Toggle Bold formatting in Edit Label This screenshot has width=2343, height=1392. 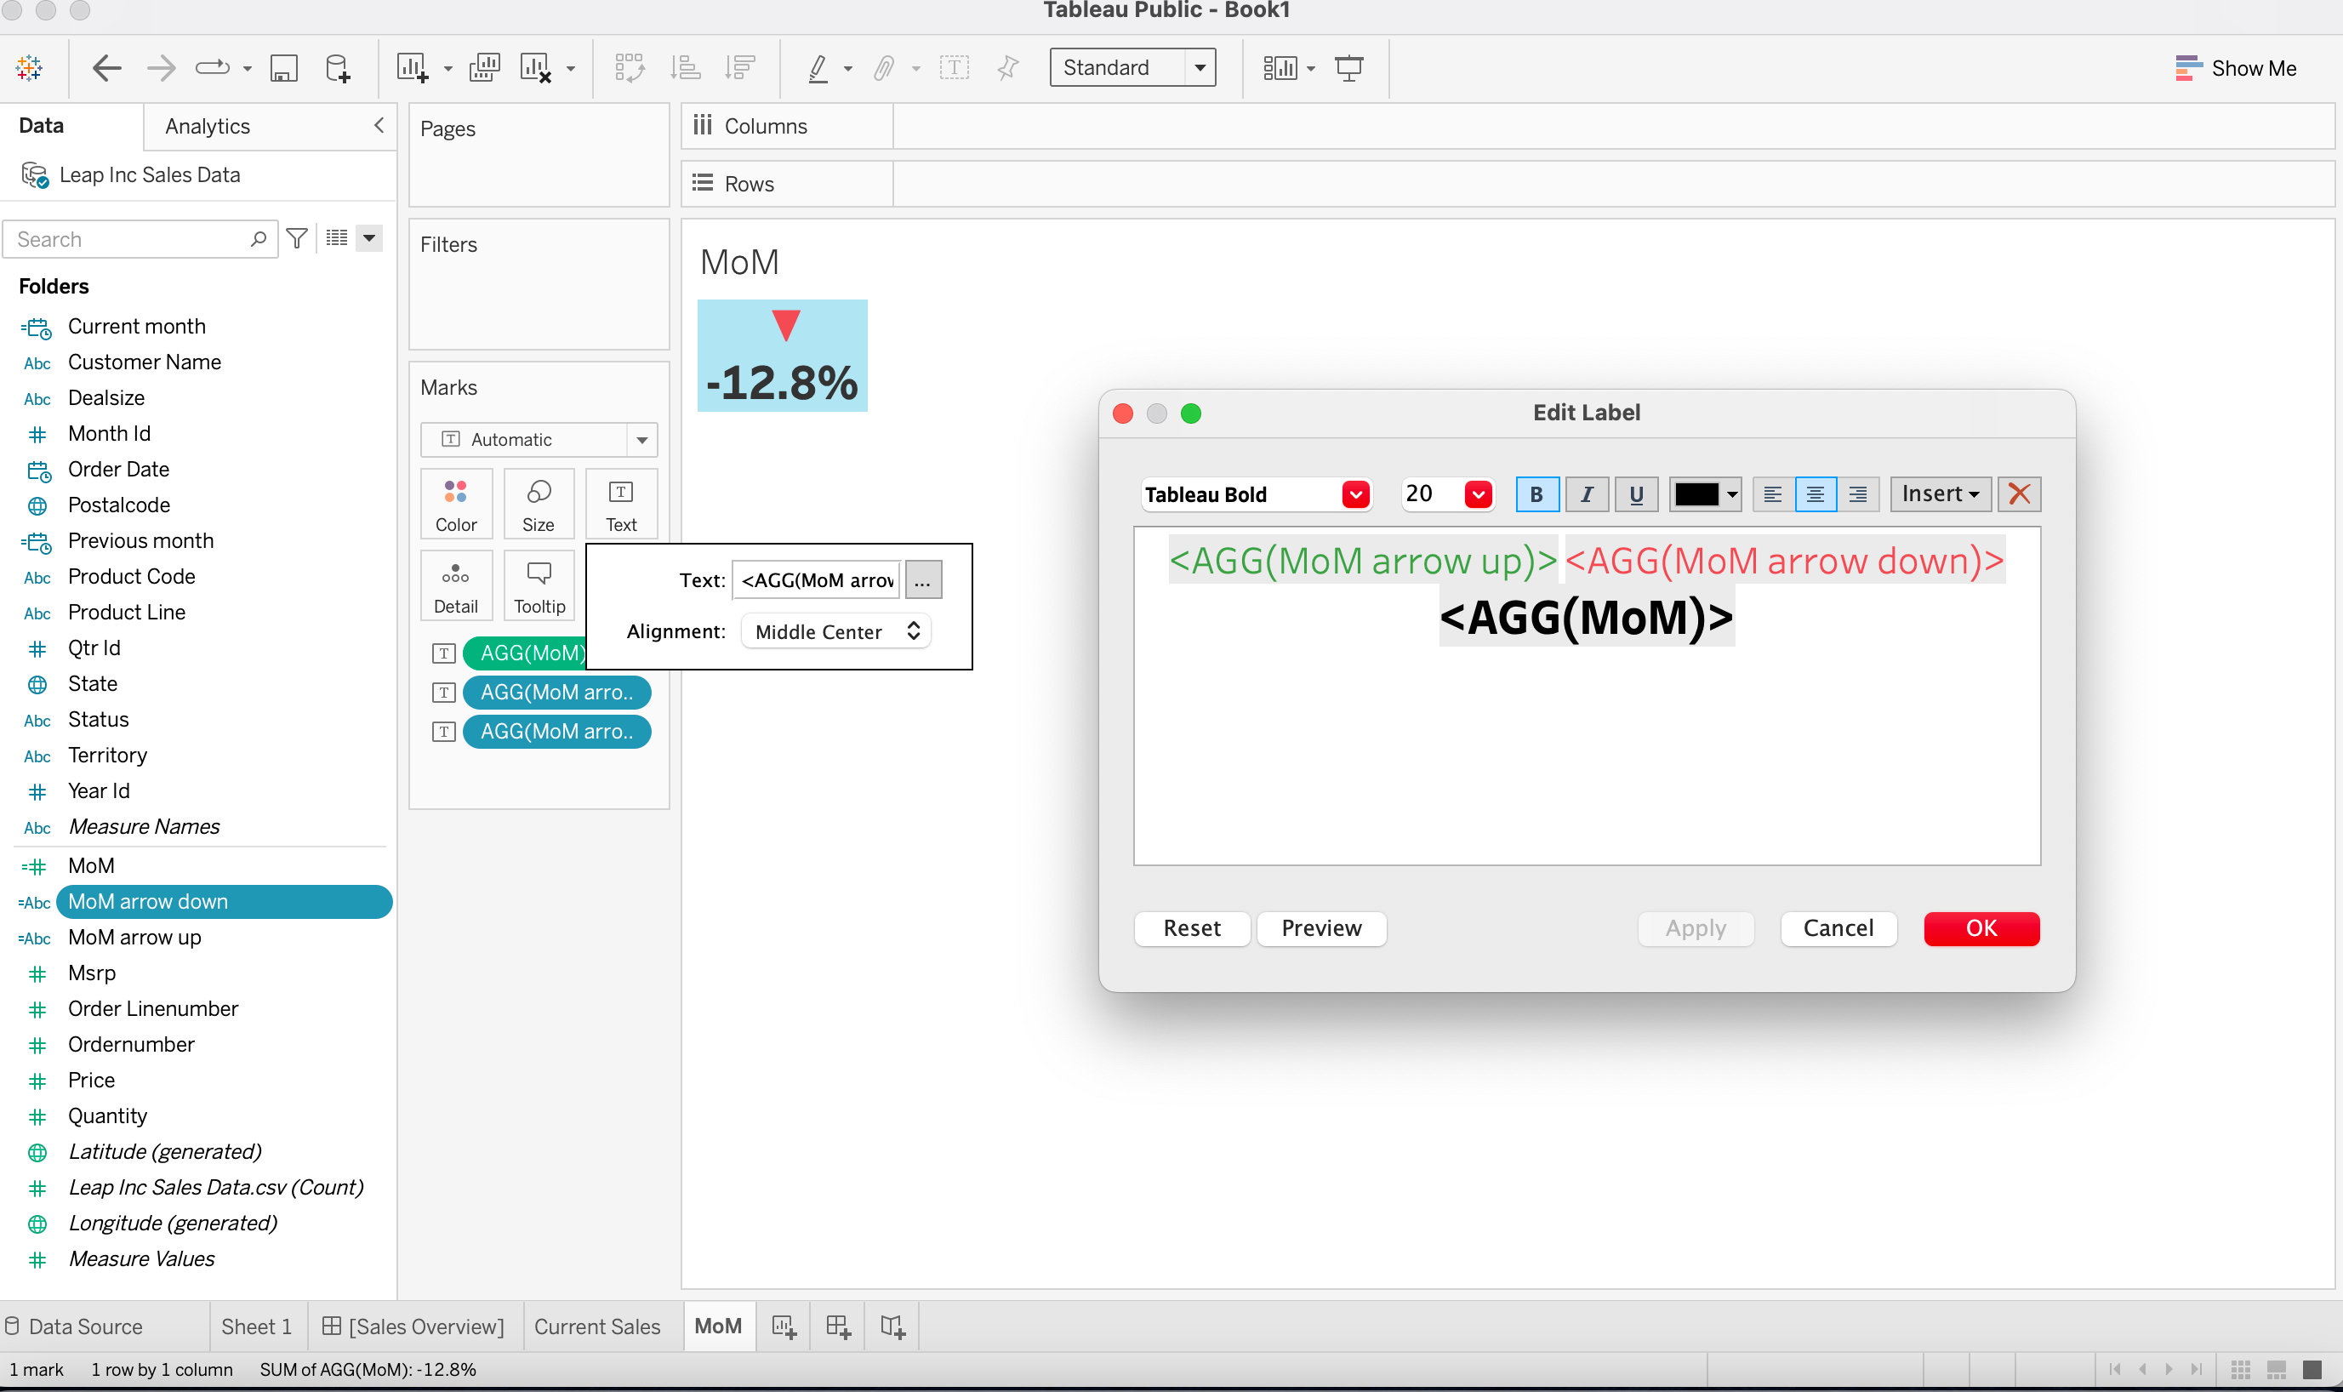tap(1536, 494)
